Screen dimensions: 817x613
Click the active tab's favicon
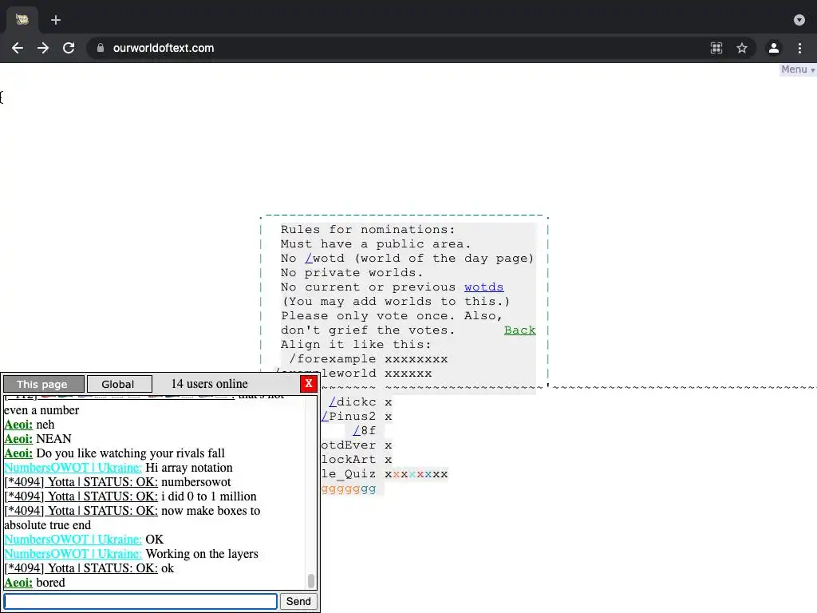click(22, 20)
